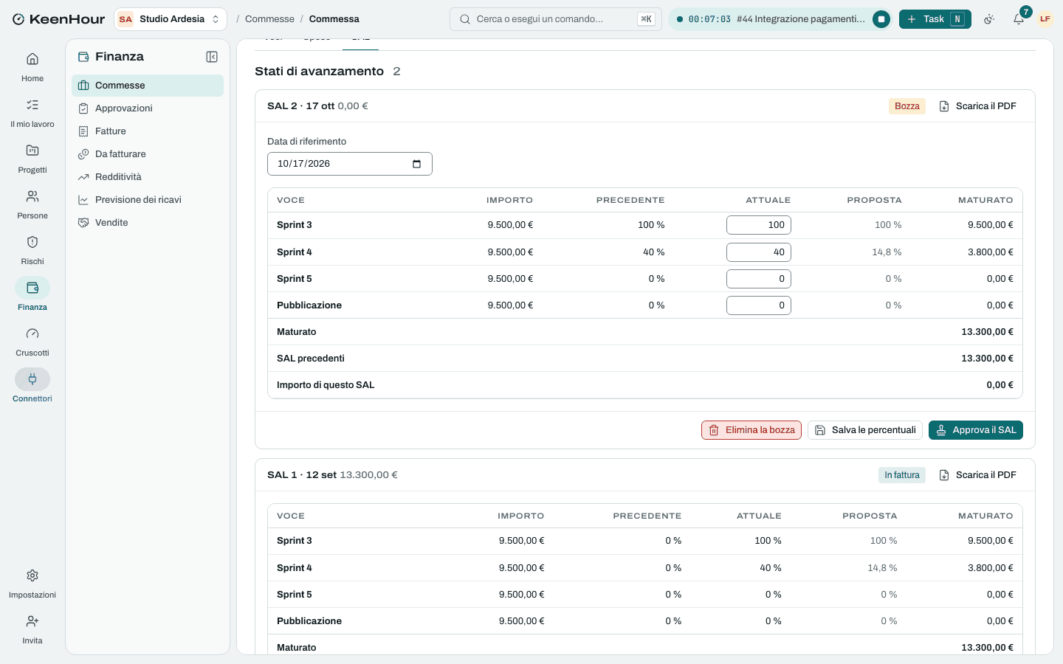Click Salva le percentuali
The width and height of the screenshot is (1063, 664).
(x=865, y=430)
